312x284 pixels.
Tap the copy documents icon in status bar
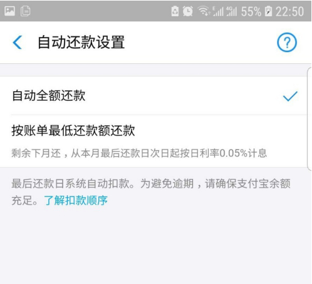tap(26, 11)
